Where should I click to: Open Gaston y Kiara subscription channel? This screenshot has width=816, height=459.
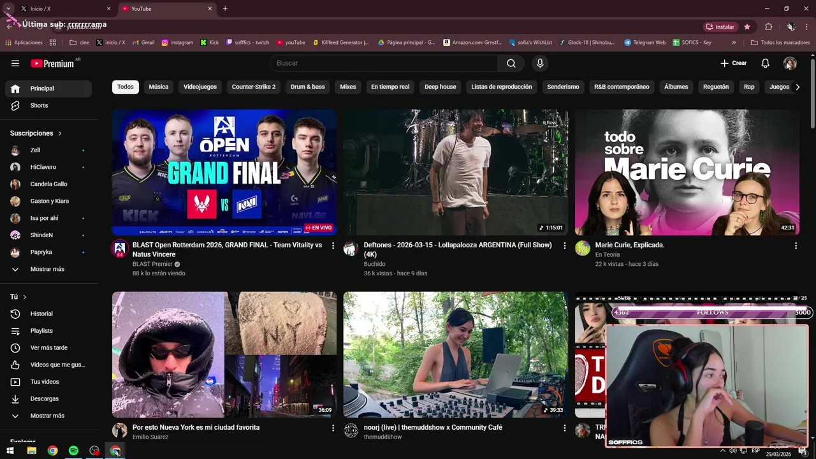pos(48,201)
